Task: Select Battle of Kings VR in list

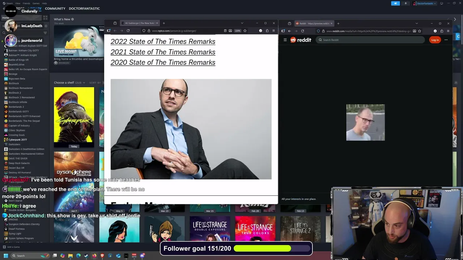Action: coord(18,60)
